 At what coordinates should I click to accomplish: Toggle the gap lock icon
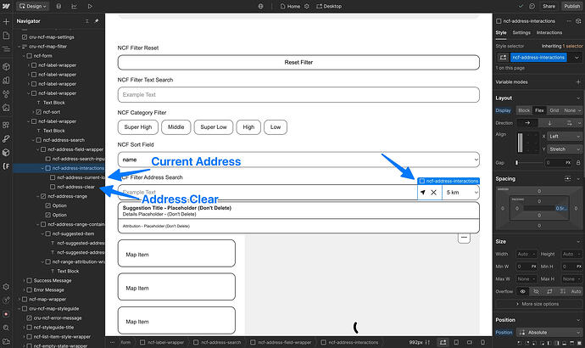578,163
